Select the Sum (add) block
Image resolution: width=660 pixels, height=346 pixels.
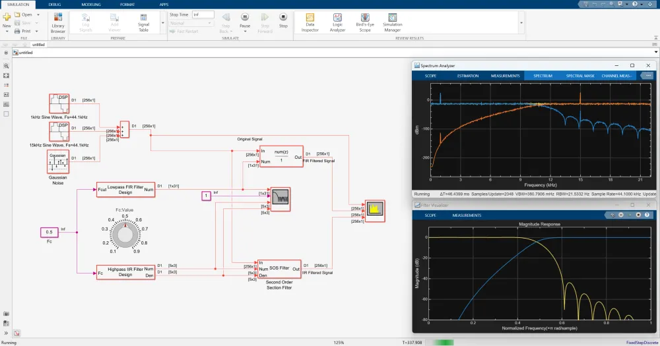pos(125,129)
